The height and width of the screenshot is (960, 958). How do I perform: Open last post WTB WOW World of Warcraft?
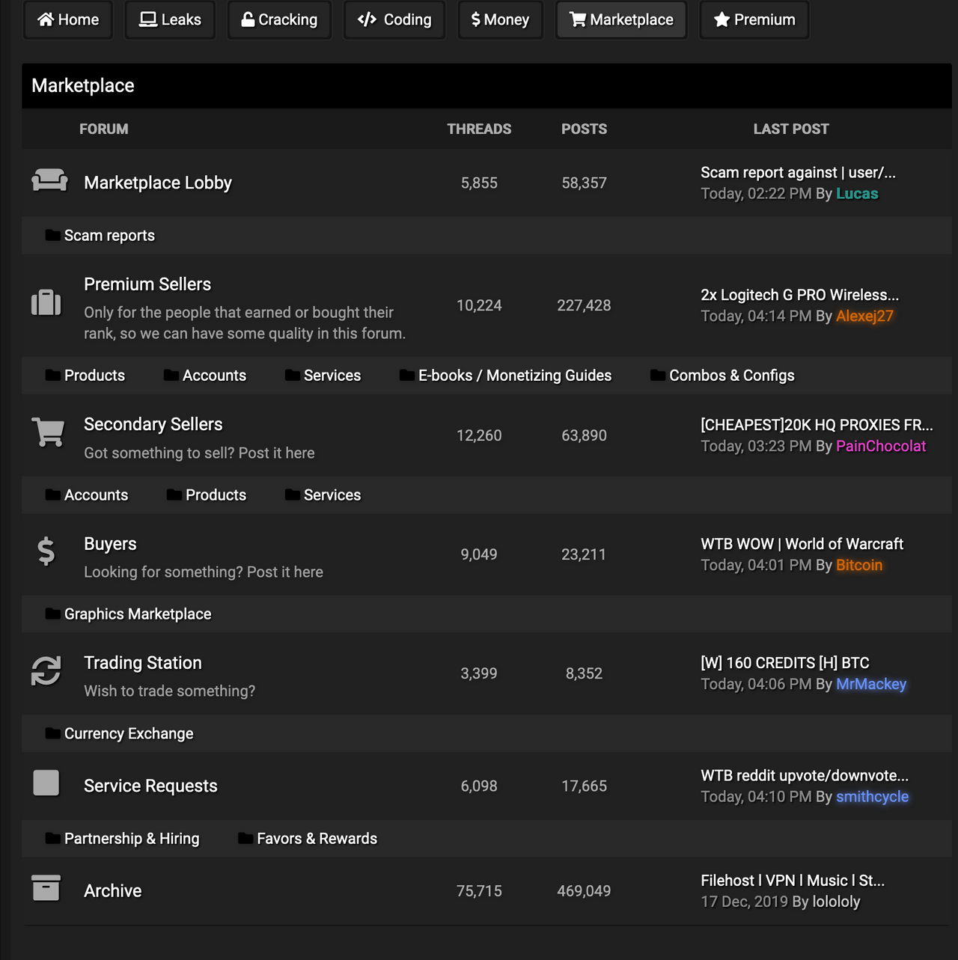point(802,544)
